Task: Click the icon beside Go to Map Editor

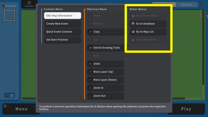Action: pyautogui.click(x=133, y=40)
